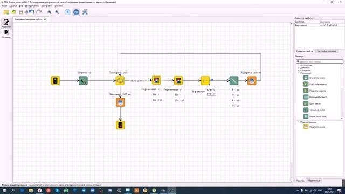Open the Инструменты menu
Image resolution: width=345 pixels, height=194 pixels.
click(32, 6)
